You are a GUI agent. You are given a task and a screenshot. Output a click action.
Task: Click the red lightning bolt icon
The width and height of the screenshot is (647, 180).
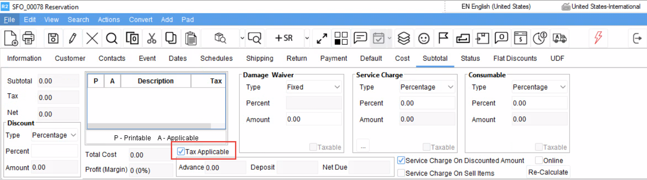[x=598, y=38]
